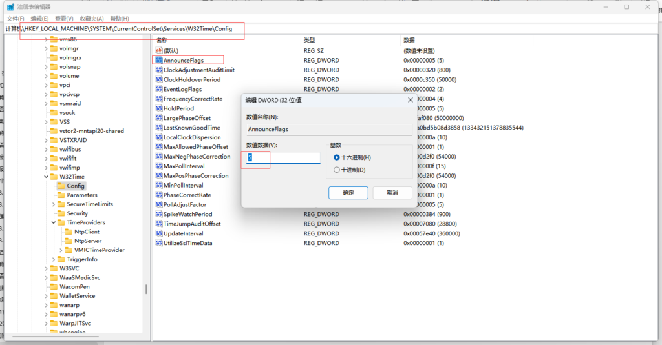Expand the VMICTimeProvider tree node
662x345 pixels.
pos(61,250)
